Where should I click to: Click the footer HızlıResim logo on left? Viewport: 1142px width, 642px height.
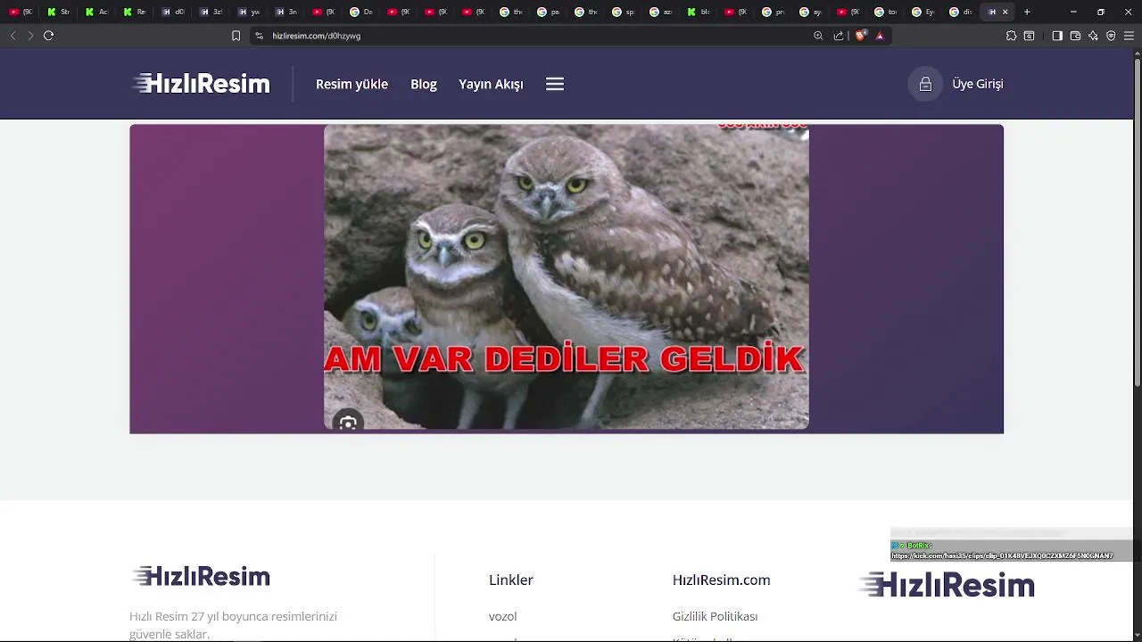[x=201, y=576]
